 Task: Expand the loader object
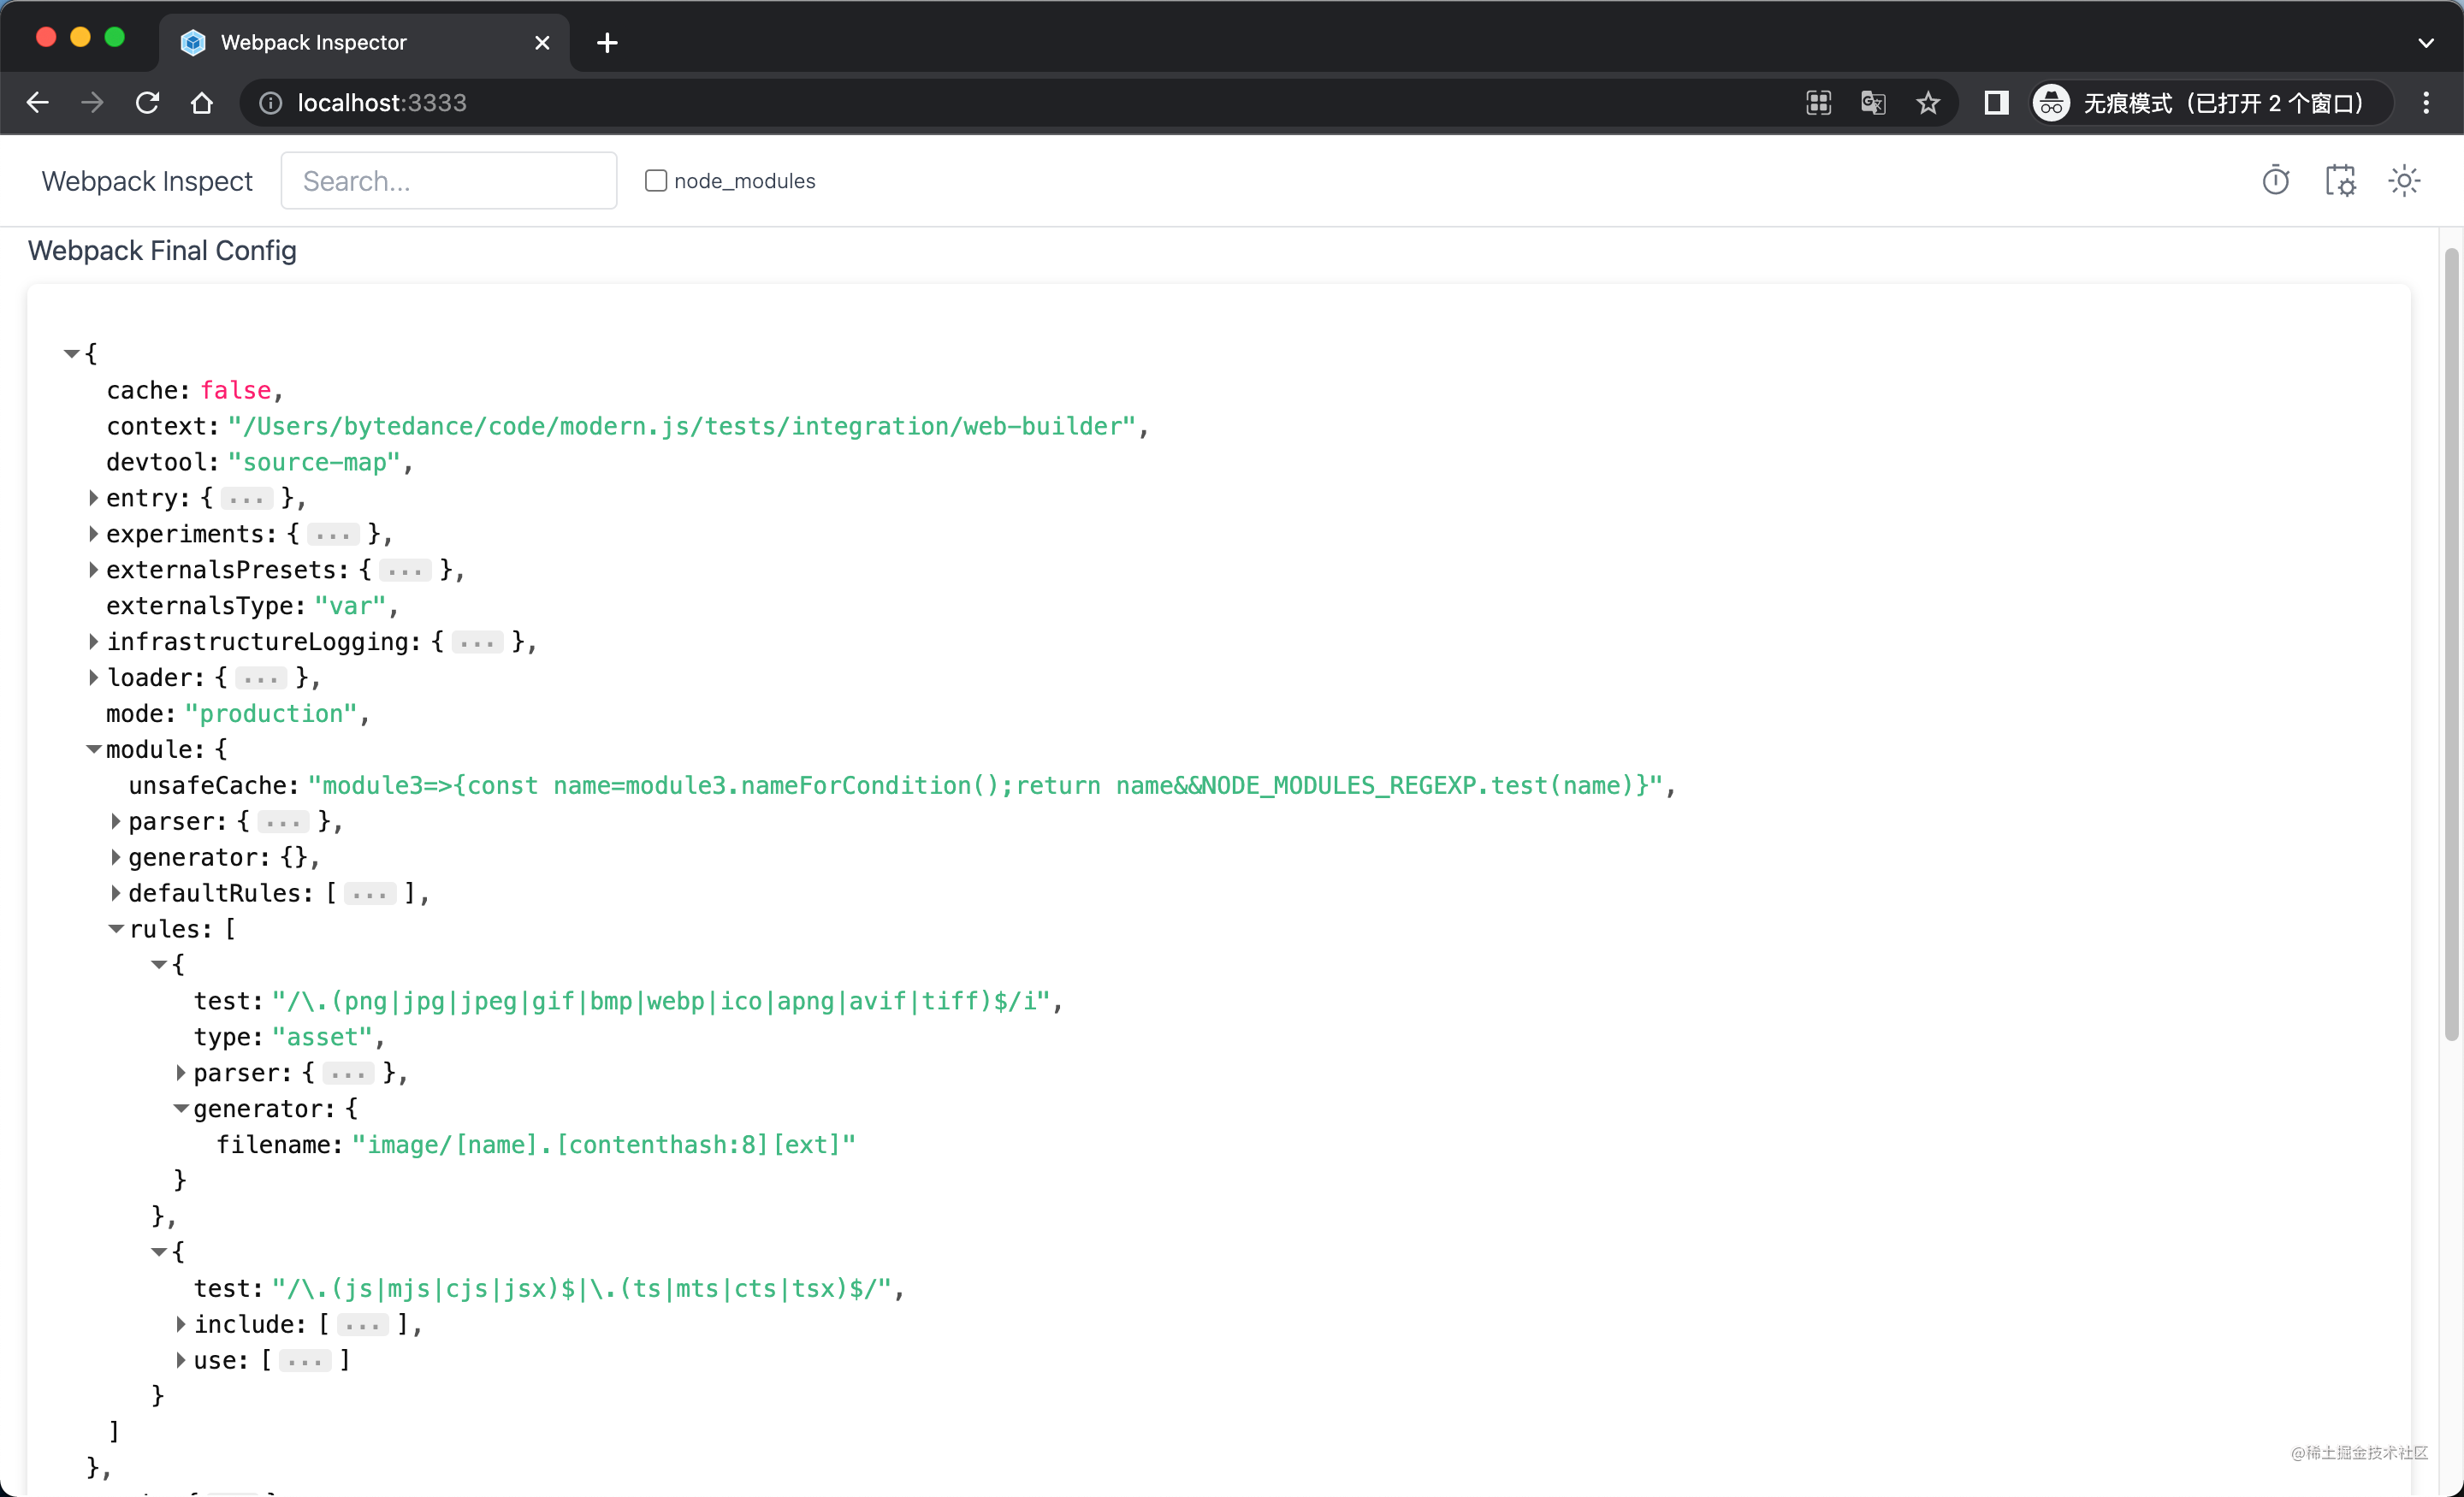[94, 678]
